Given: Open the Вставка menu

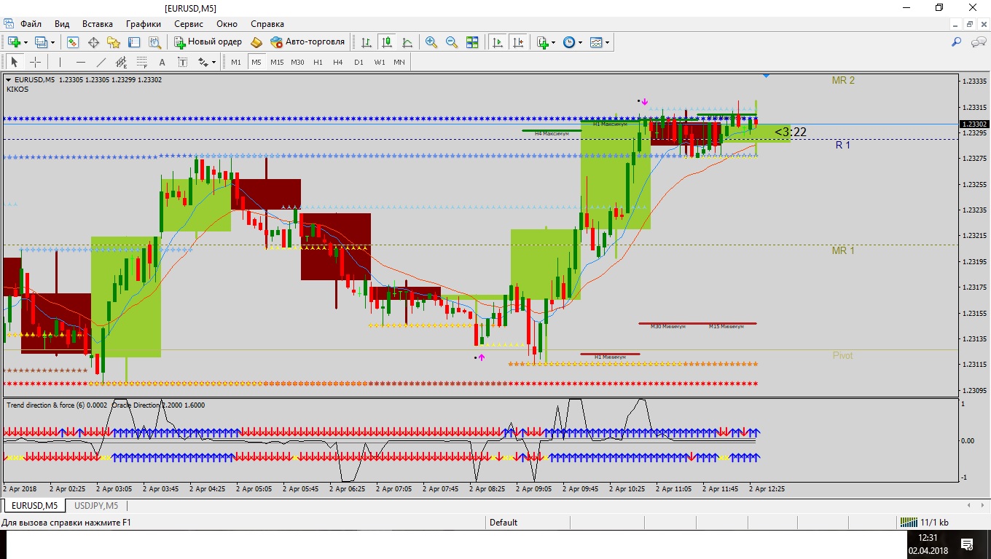Looking at the screenshot, I should 98,24.
